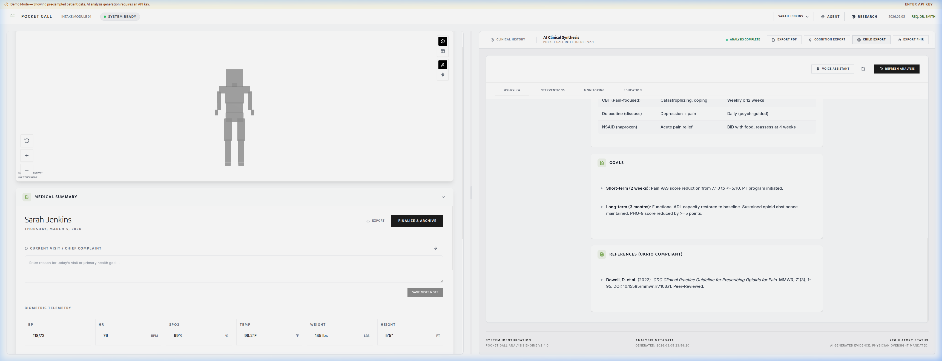
Task: Open Clinical History panel
Action: click(x=508, y=40)
